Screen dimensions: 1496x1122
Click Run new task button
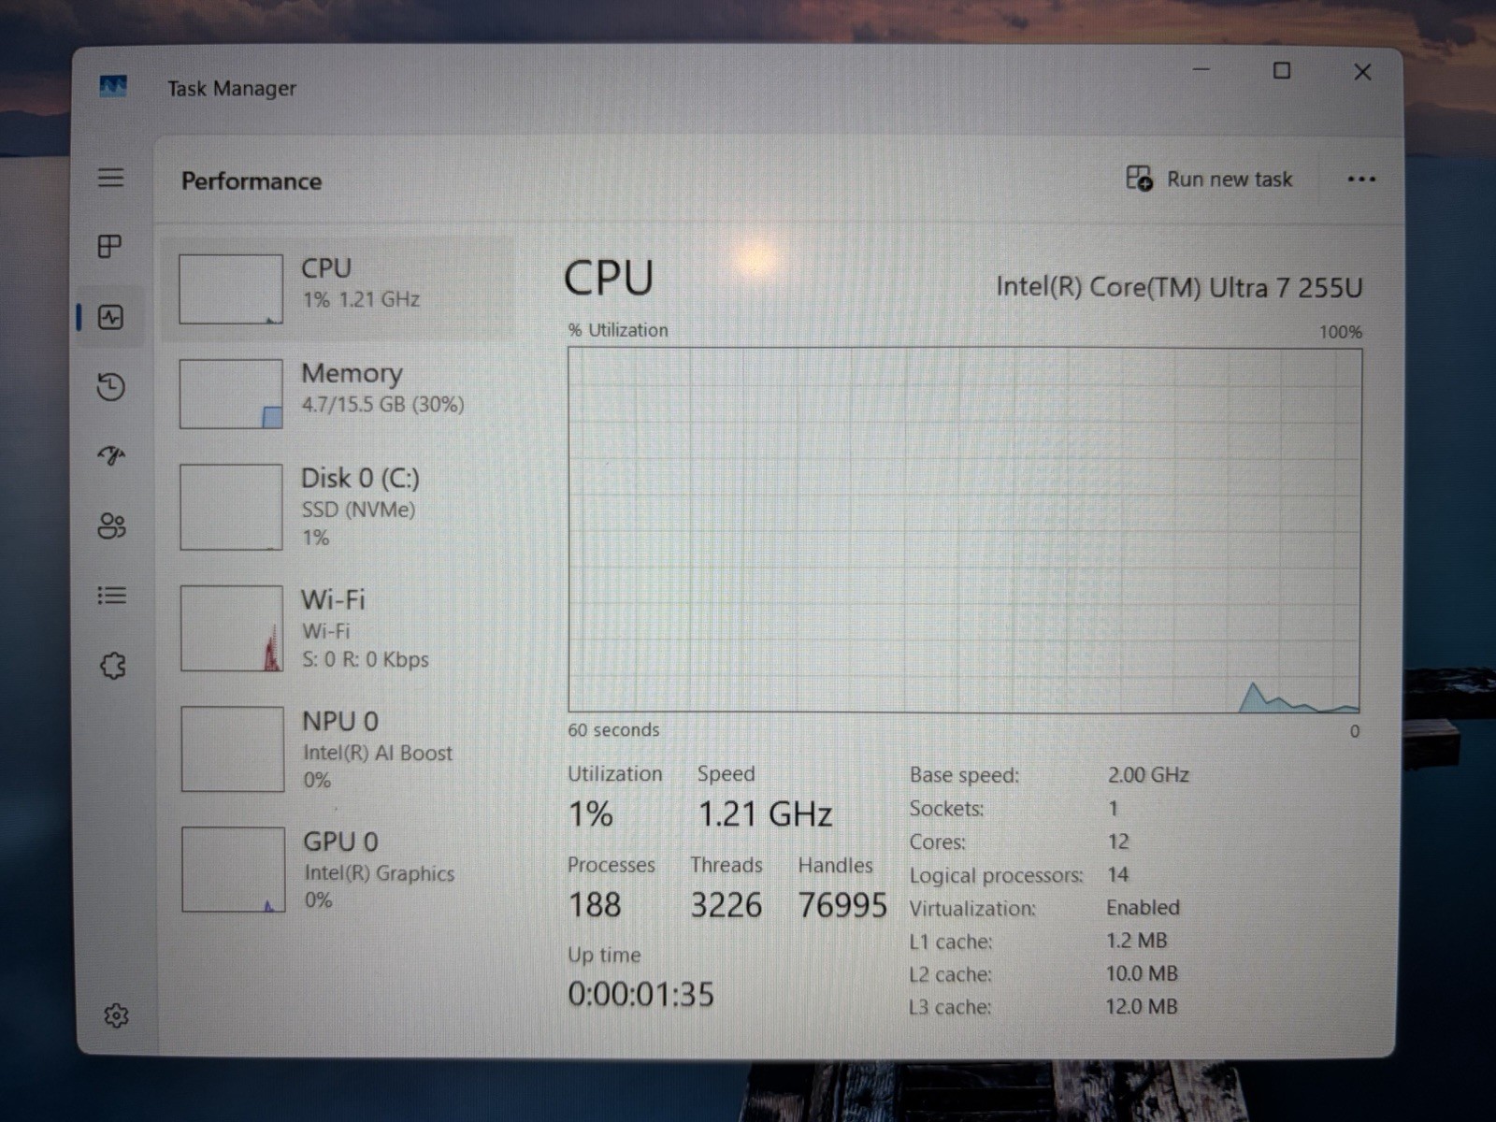point(1209,179)
